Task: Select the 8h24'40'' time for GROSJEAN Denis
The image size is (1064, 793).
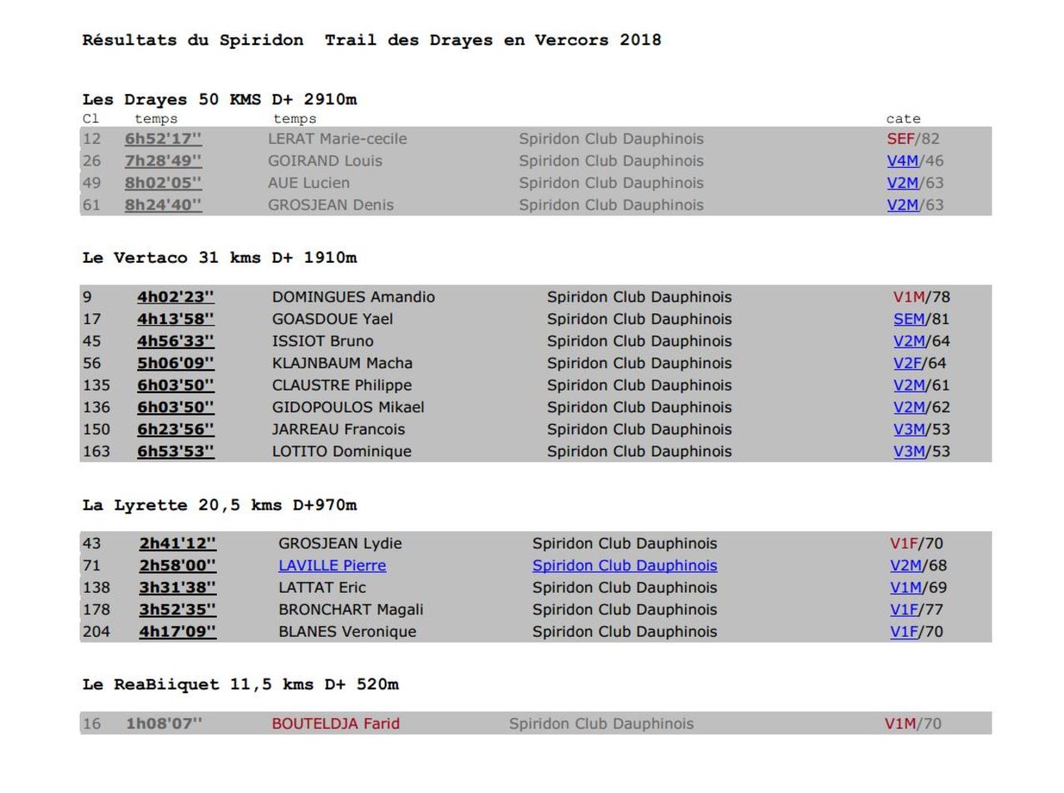Action: click(x=163, y=205)
